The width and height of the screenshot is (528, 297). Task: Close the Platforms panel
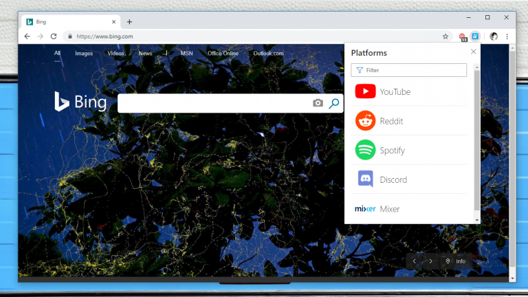474,52
